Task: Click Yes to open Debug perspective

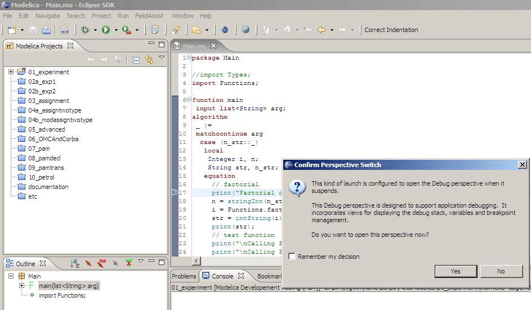Action: click(456, 271)
